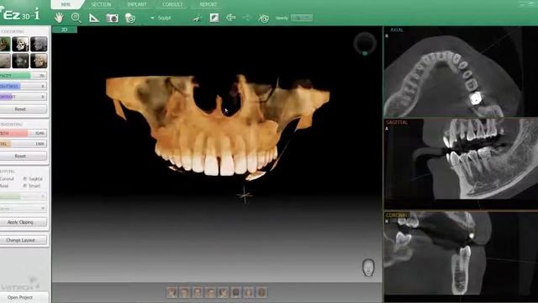Viewport: 538px width, 303px height.
Task: Click the second head-orientation preset in bottom strip
Action: [x=185, y=292]
